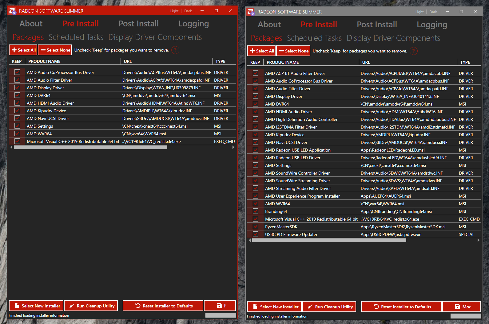This screenshot has height=324, width=489.
Task: Click the floppy-disk save button in red-titled window
Action: tap(220, 306)
